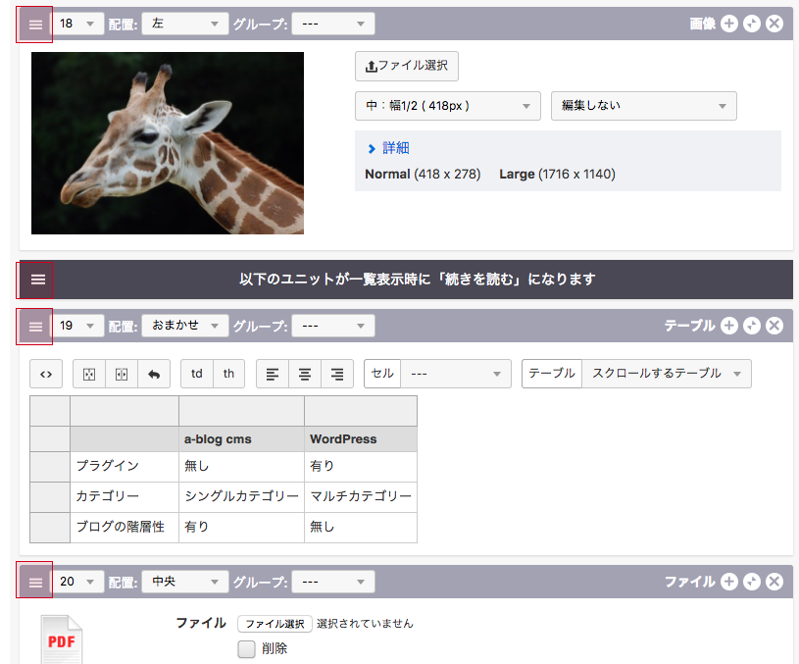799x664 pixels.
Task: Toggle table source code editing
Action: point(46,374)
